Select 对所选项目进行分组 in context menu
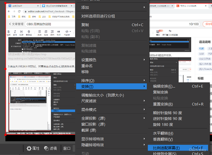Viewport: 212px width, 155px height. tap(111, 16)
